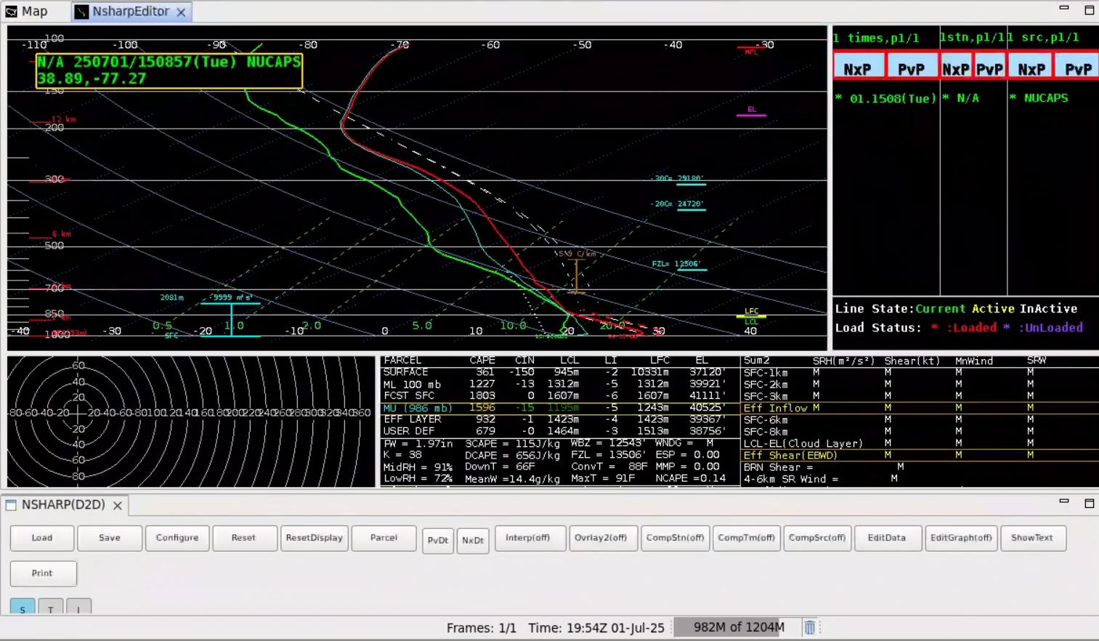Select the EFF LAYER parcel row
Viewport: 1099px width, 641px height.
(x=559, y=419)
